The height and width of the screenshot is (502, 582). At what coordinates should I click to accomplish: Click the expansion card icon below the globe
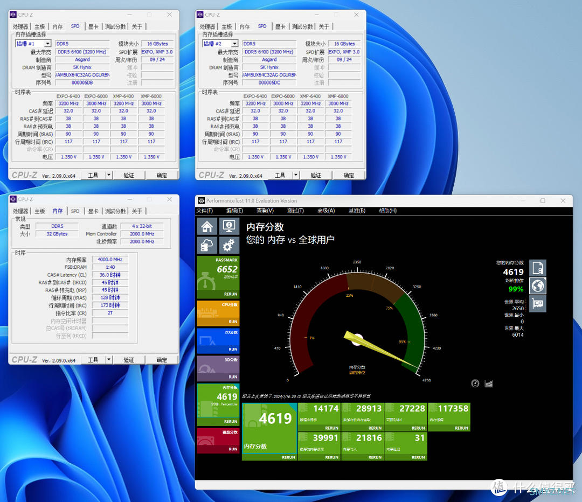[x=537, y=303]
